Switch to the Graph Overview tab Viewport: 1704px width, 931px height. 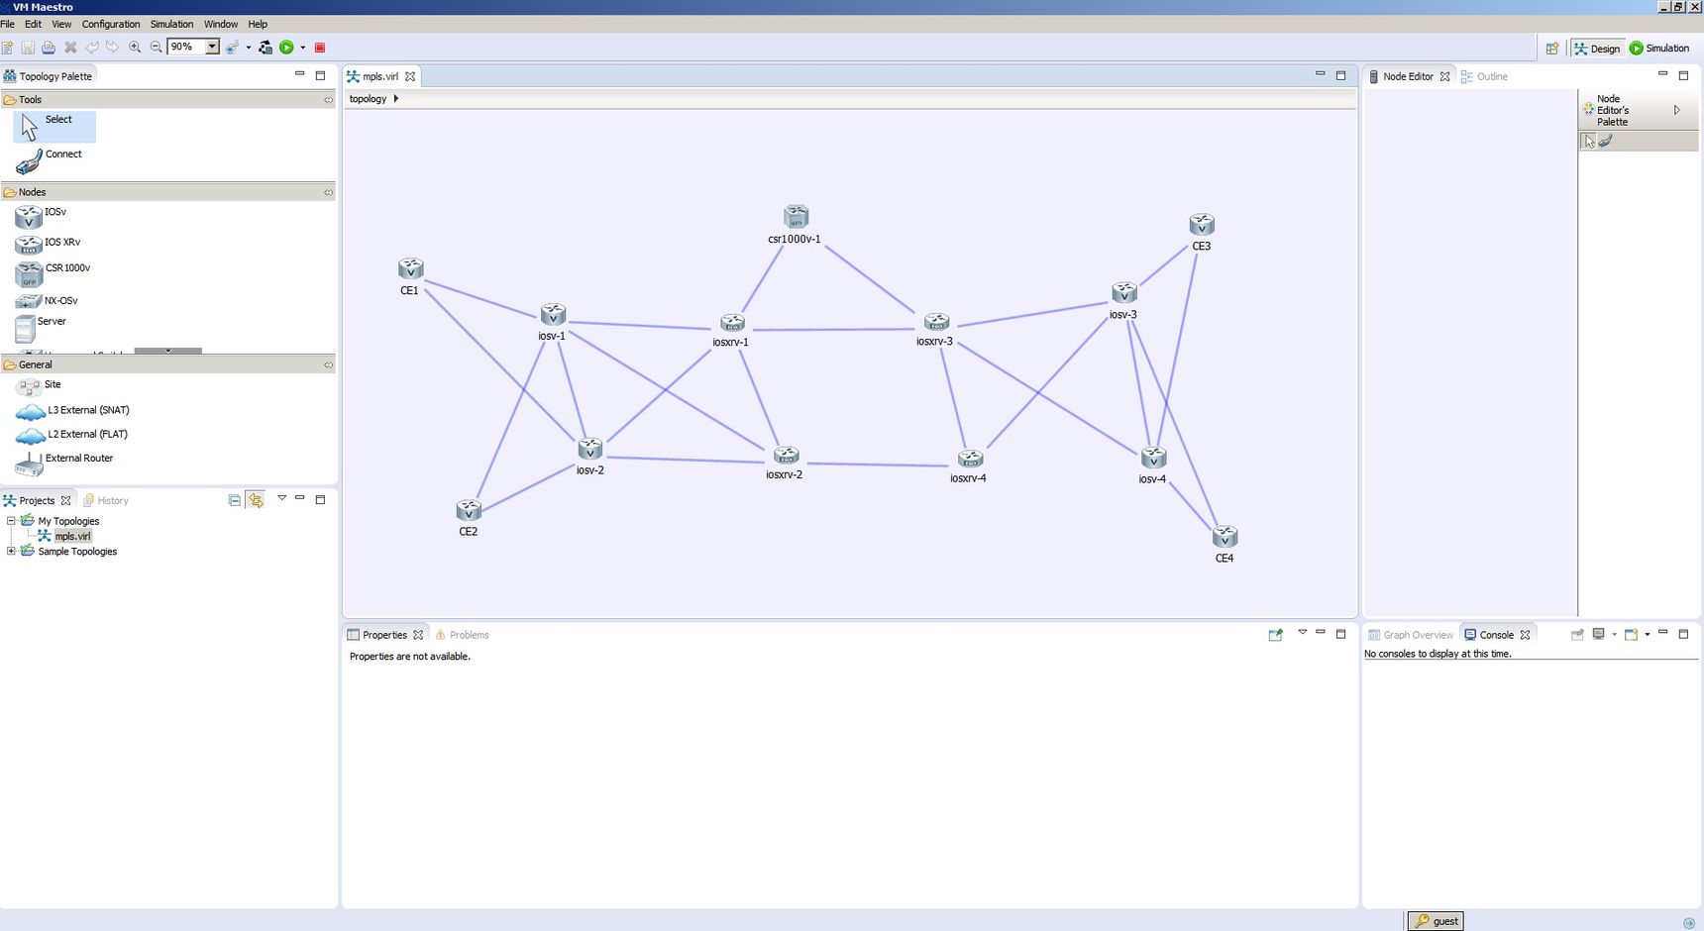(1411, 635)
